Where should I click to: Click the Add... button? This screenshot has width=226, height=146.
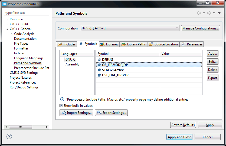(212, 54)
